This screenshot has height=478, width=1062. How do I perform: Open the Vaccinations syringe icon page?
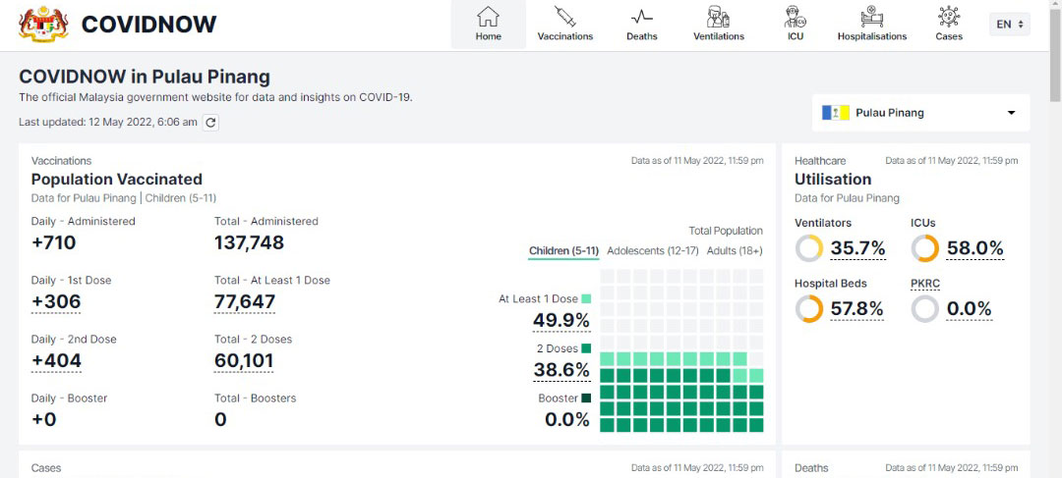click(x=564, y=16)
